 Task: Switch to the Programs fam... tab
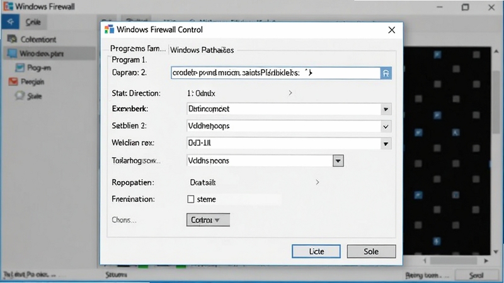pyautogui.click(x=138, y=48)
